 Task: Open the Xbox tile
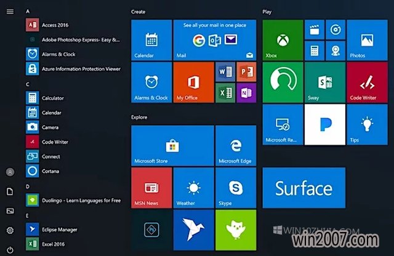pyautogui.click(x=283, y=40)
